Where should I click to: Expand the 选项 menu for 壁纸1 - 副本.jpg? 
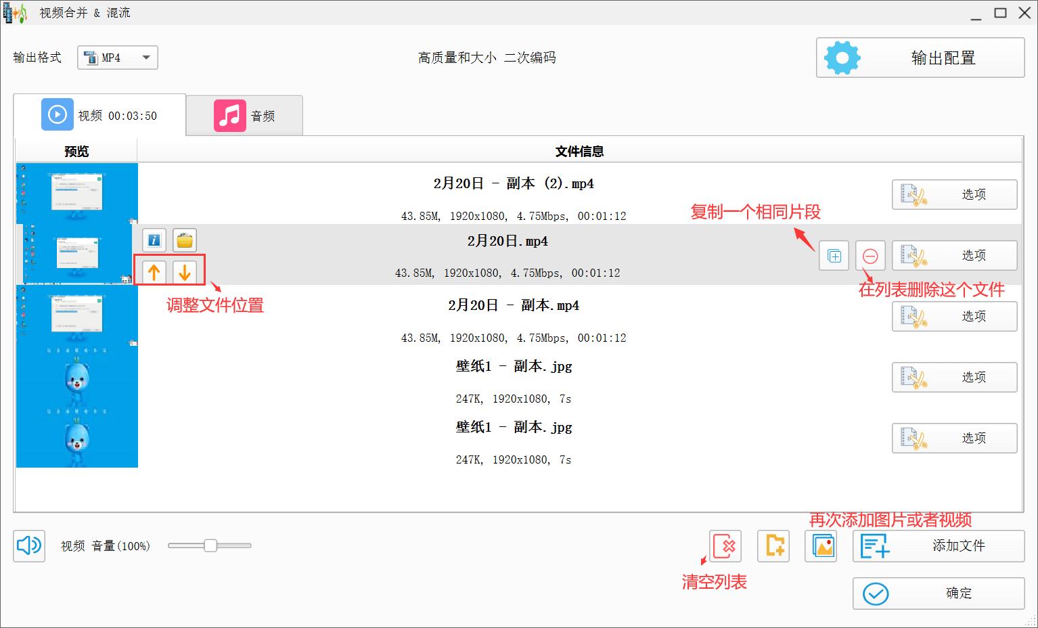pos(953,377)
